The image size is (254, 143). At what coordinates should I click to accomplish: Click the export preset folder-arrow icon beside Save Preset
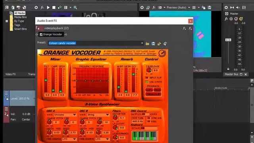tap(159, 44)
